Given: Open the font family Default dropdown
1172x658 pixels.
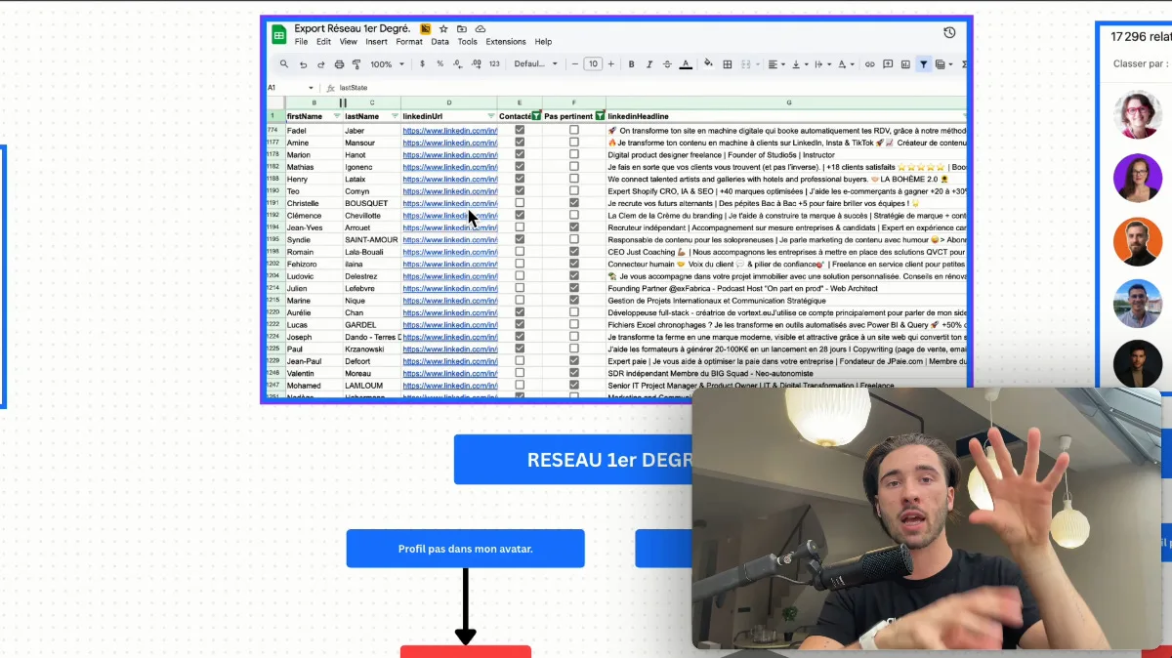Looking at the screenshot, I should 536,64.
